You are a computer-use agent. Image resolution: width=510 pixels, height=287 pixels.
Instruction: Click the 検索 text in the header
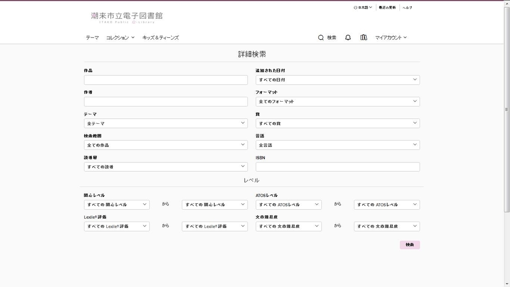(x=331, y=37)
